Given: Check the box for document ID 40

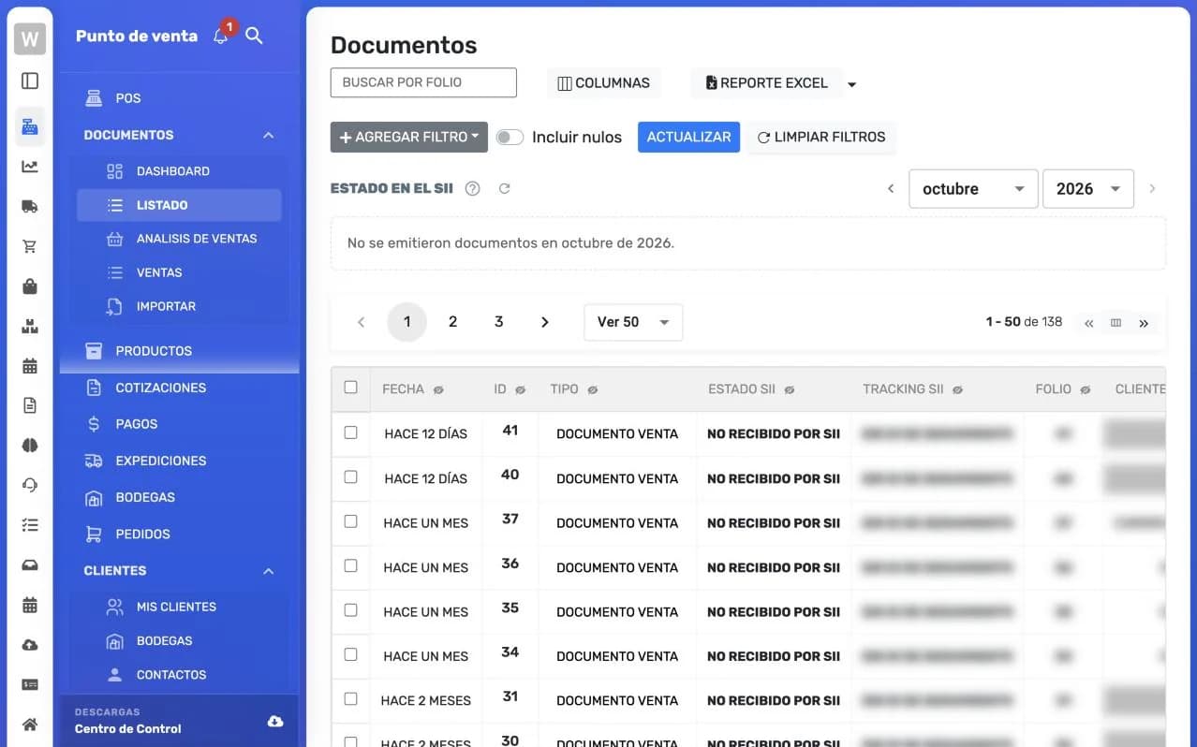Looking at the screenshot, I should coord(350,476).
